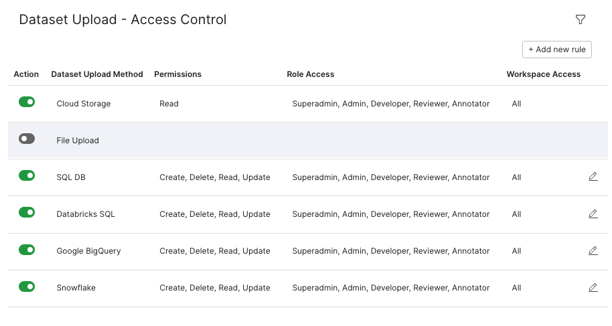Select the Dataset Upload Method column header
The width and height of the screenshot is (612, 326).
point(97,74)
